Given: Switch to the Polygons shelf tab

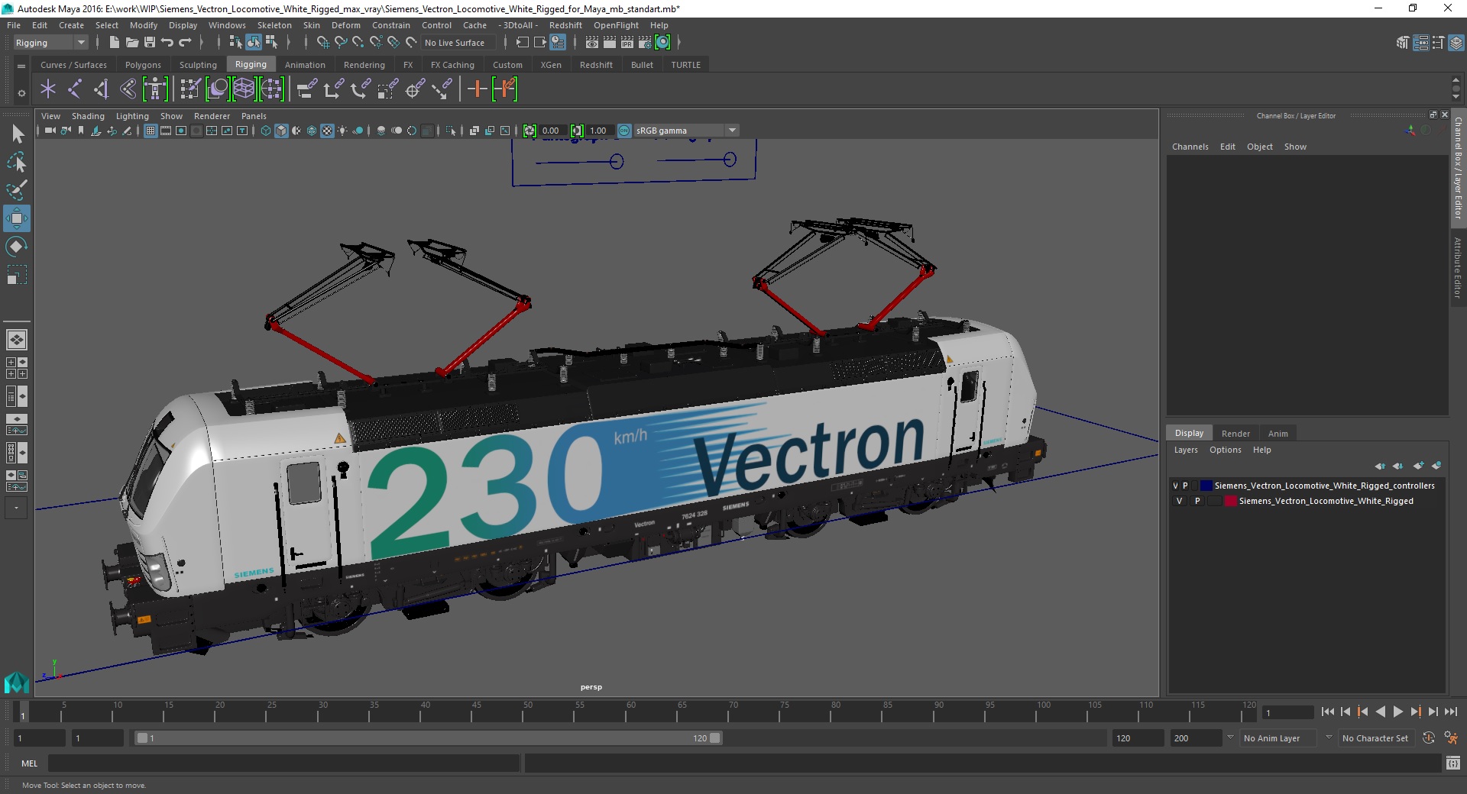Looking at the screenshot, I should pyautogui.click(x=143, y=65).
